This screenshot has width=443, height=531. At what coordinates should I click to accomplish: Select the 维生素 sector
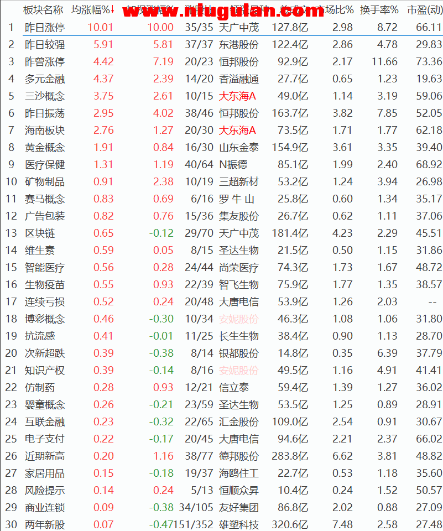[x=40, y=250]
